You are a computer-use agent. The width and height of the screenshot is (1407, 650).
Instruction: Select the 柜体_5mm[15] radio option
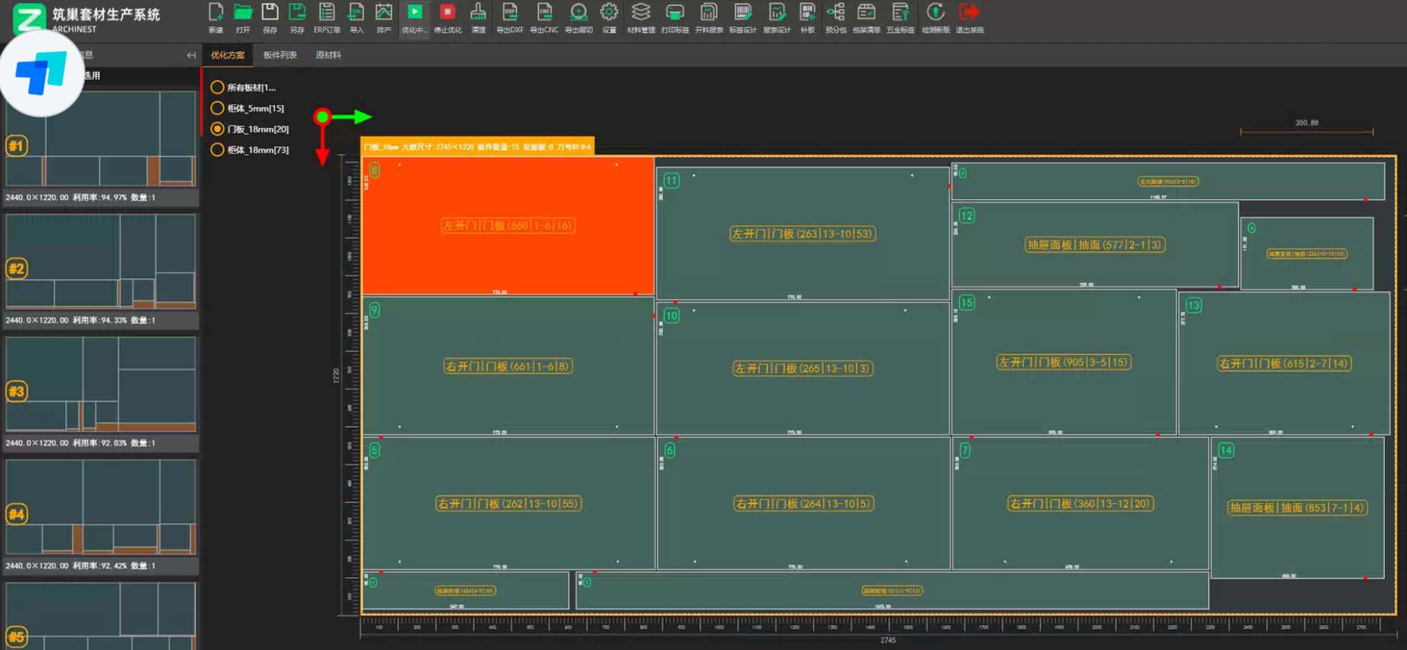[x=218, y=108]
